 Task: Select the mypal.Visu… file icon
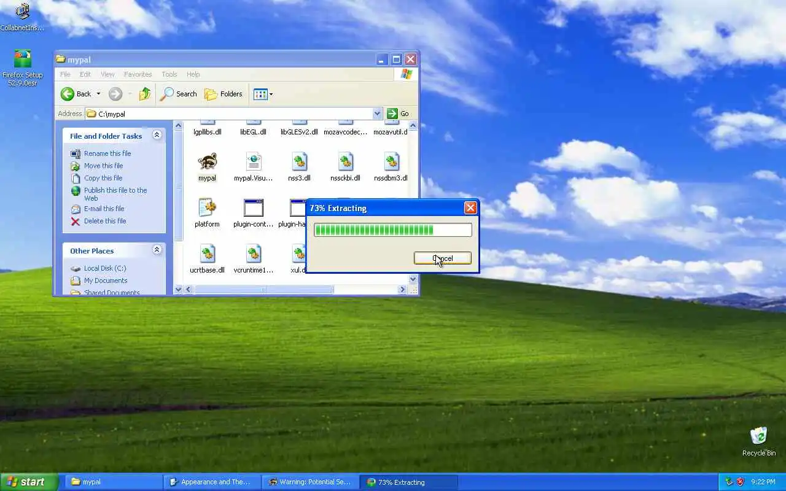pos(254,161)
